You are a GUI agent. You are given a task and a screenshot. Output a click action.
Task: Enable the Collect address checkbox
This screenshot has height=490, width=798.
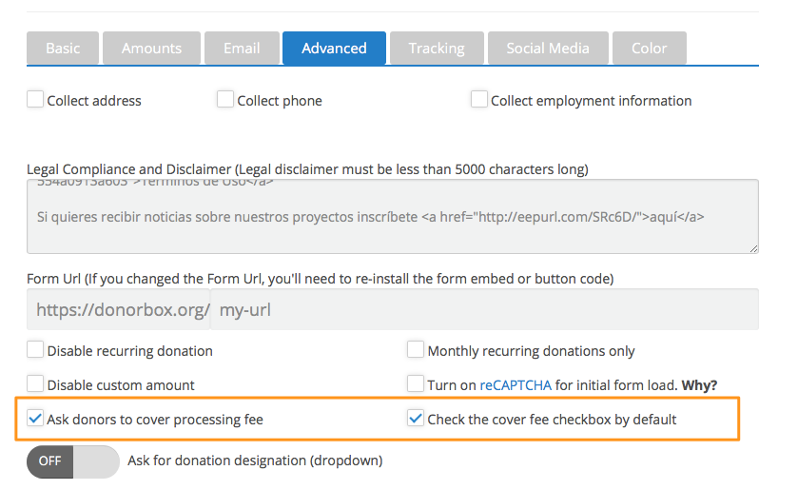tap(35, 99)
